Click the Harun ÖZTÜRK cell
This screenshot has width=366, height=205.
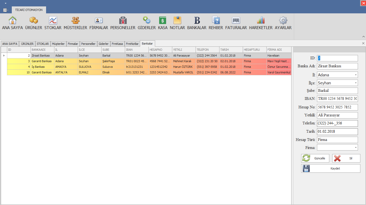tap(184, 67)
